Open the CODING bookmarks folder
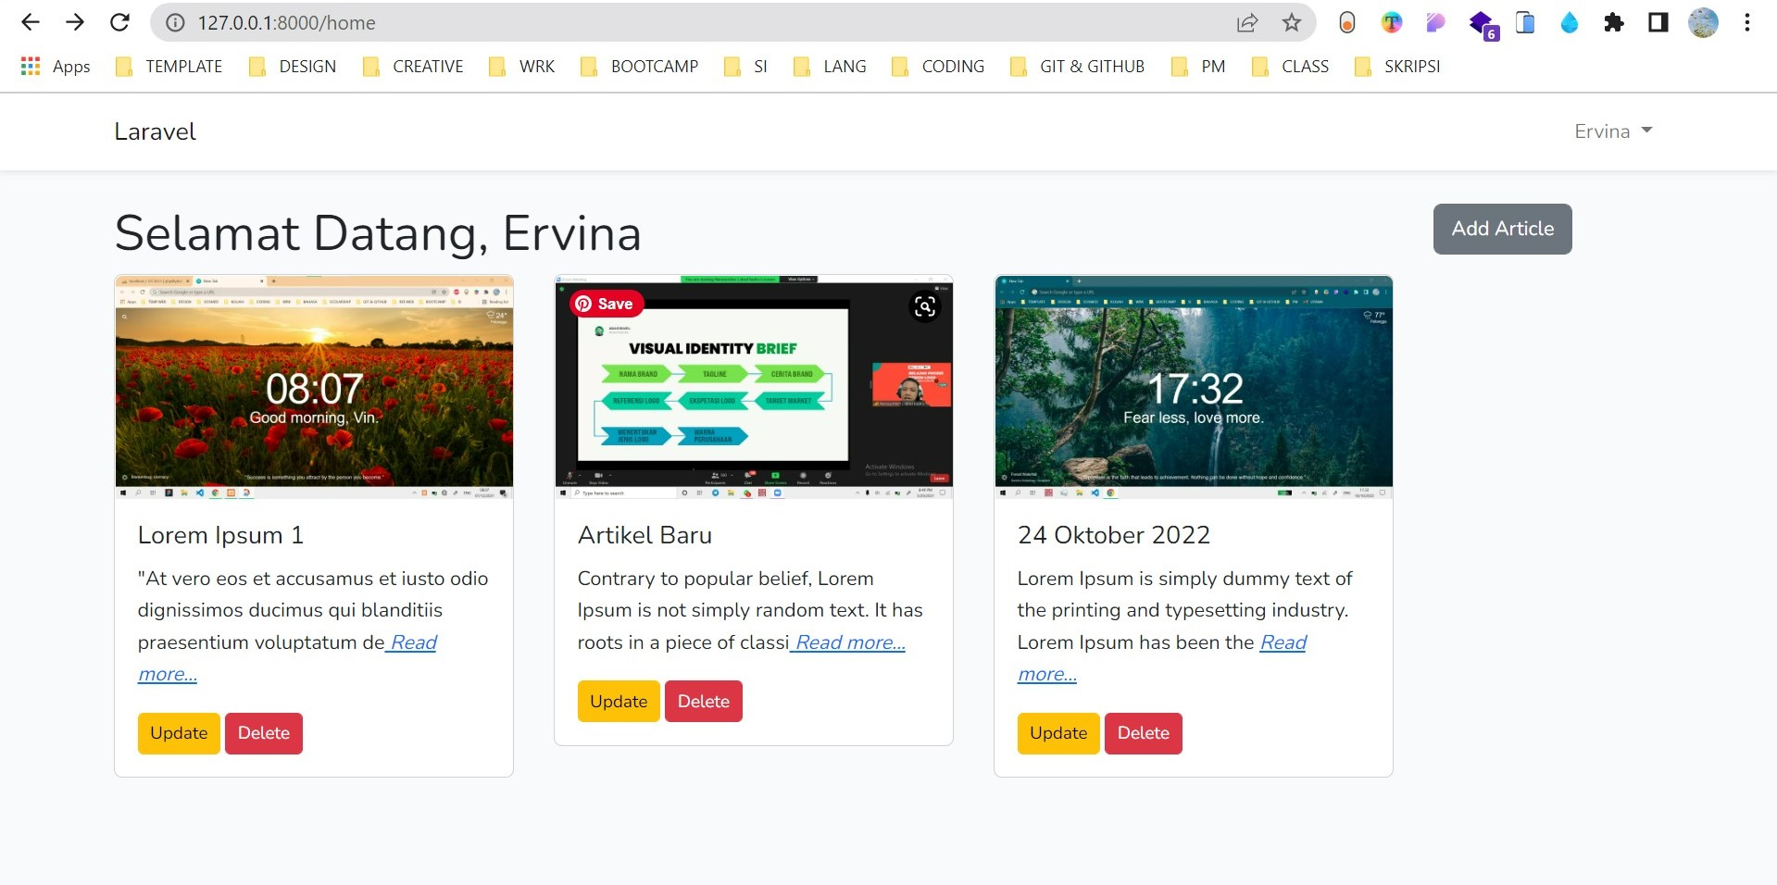1777x885 pixels. (938, 67)
